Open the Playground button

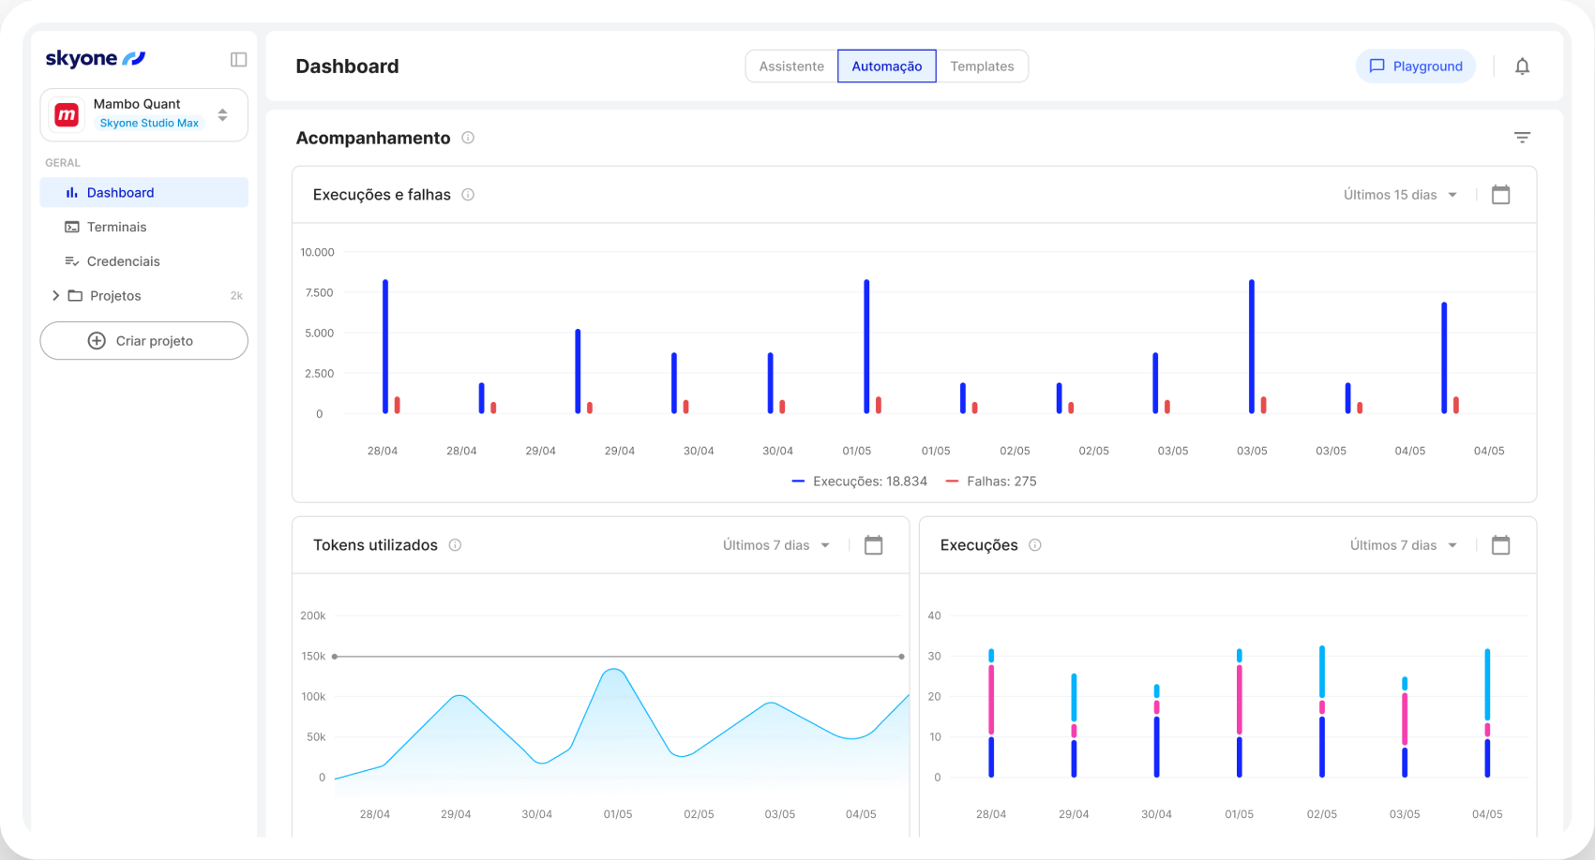1415,67
